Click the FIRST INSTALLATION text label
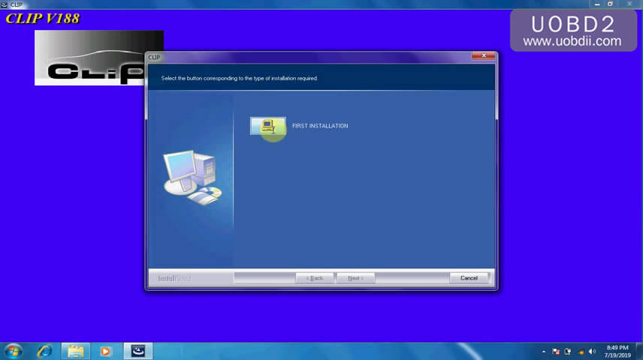Image resolution: width=643 pixels, height=360 pixels. pyautogui.click(x=320, y=126)
